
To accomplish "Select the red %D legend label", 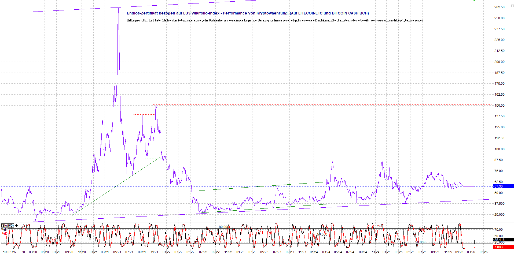I will pos(5,234).
